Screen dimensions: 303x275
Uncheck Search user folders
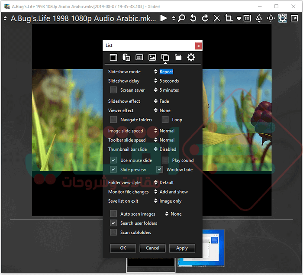click(x=113, y=223)
